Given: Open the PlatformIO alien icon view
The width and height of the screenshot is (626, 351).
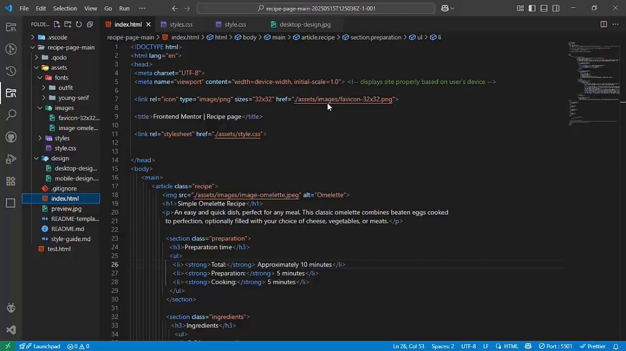Looking at the screenshot, I should pos(10,308).
